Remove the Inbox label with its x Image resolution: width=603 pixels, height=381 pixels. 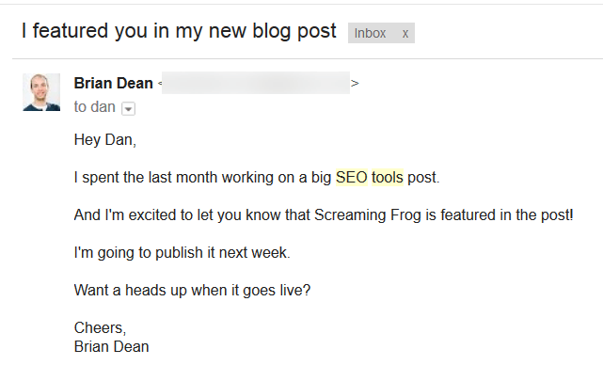pyautogui.click(x=405, y=33)
